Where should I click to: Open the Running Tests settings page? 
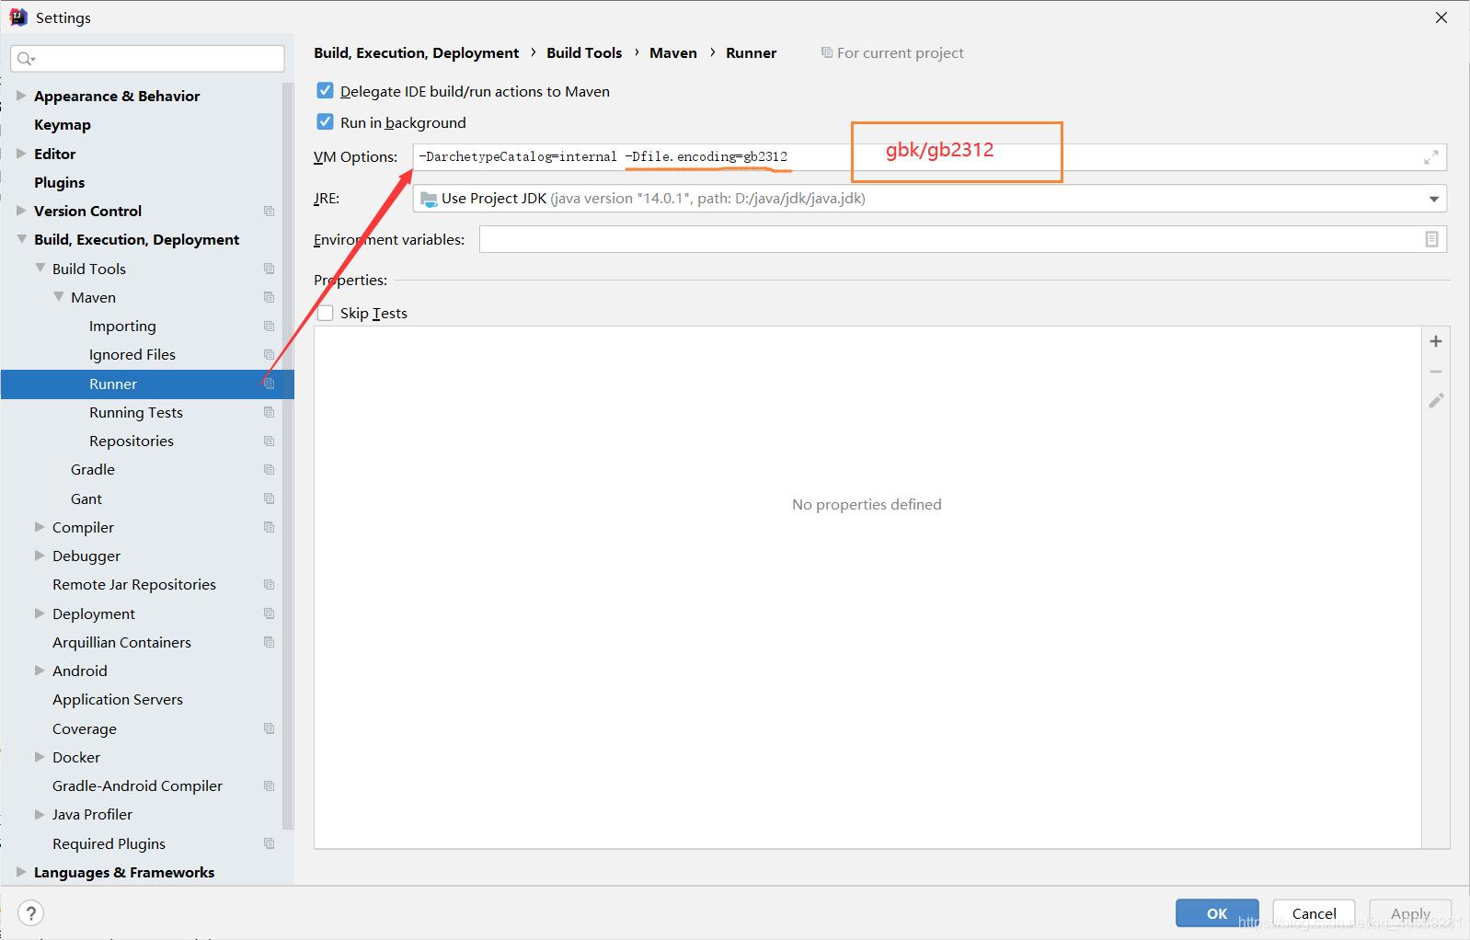pos(136,412)
